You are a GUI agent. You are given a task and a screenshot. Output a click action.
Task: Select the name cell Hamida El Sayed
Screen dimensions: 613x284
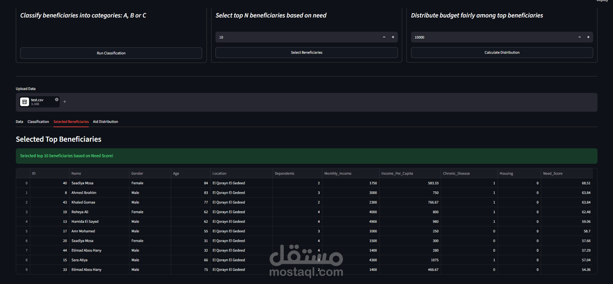pos(99,221)
